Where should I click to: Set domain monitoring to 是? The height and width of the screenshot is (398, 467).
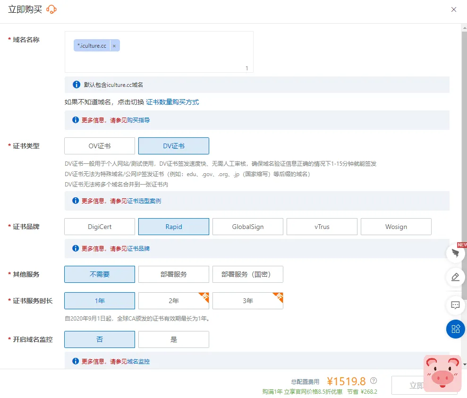point(174,339)
